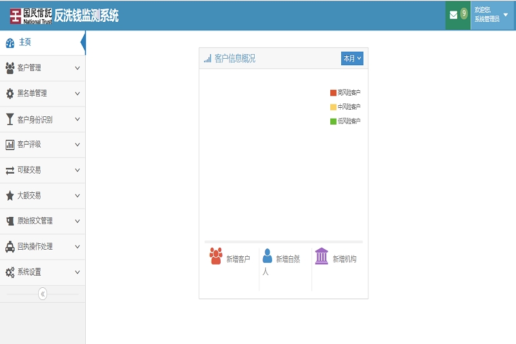Click the people icon for 客户管理
The width and height of the screenshot is (516, 344).
[x=10, y=68]
